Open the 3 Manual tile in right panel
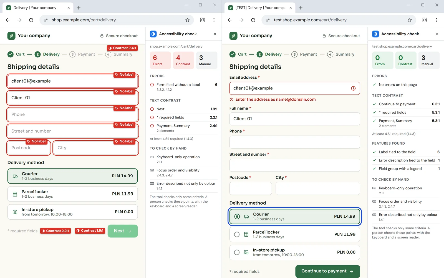This screenshot has height=278, width=444. click(x=429, y=60)
